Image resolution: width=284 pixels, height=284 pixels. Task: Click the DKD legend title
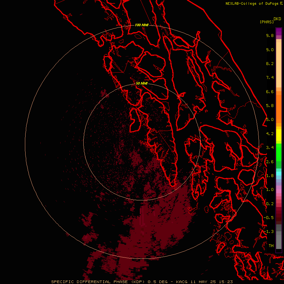[277, 19]
